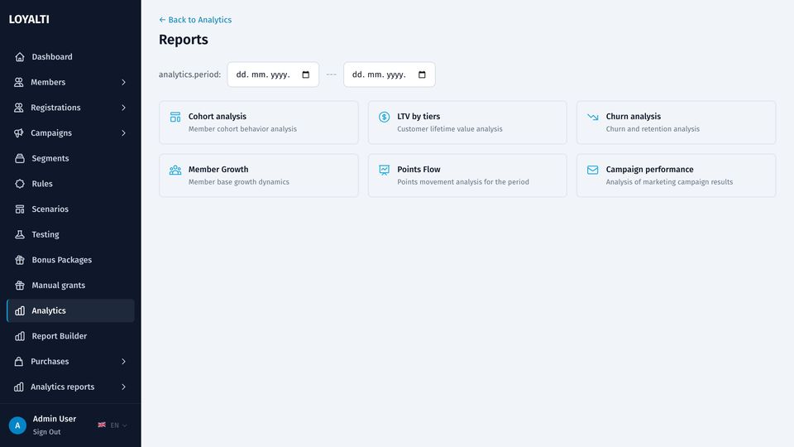Viewport: 794px width, 447px height.
Task: Click Back to Analytics link
Action: pos(195,20)
